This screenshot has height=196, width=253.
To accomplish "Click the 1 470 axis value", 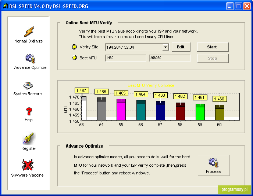I will [74, 97].
